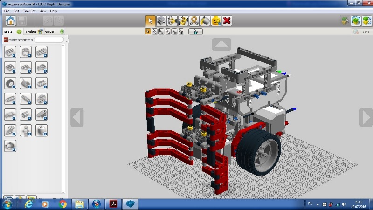Click the Undo arrow icon
373x210 pixels.
pos(48,20)
